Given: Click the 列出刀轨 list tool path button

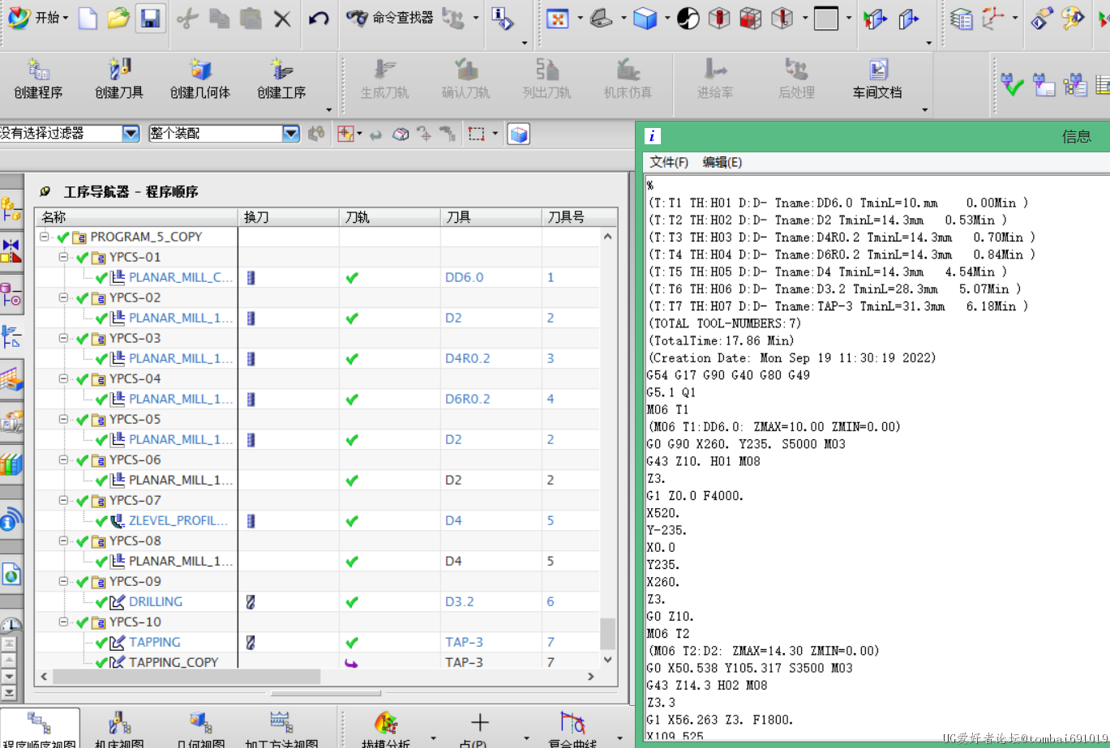Looking at the screenshot, I should click(546, 79).
